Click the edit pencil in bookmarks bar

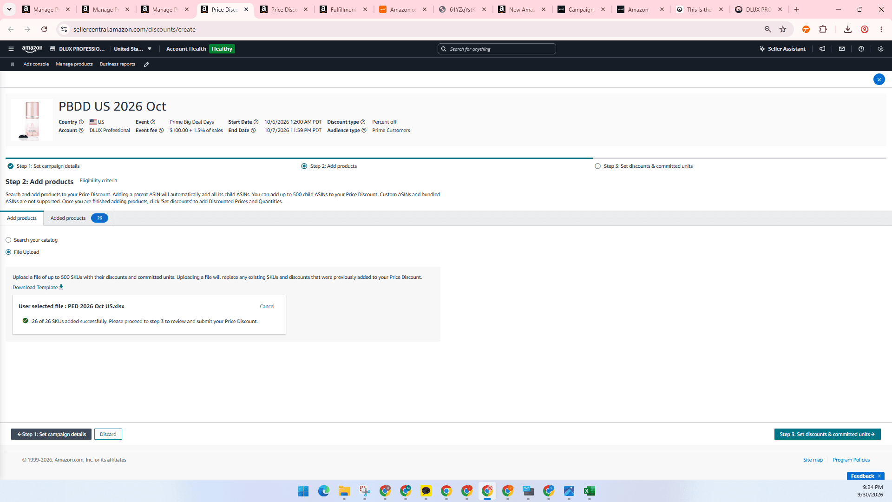pyautogui.click(x=146, y=64)
